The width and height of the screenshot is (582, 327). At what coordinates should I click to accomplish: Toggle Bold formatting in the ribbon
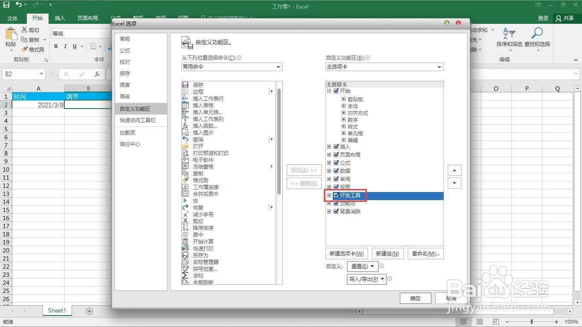point(56,46)
